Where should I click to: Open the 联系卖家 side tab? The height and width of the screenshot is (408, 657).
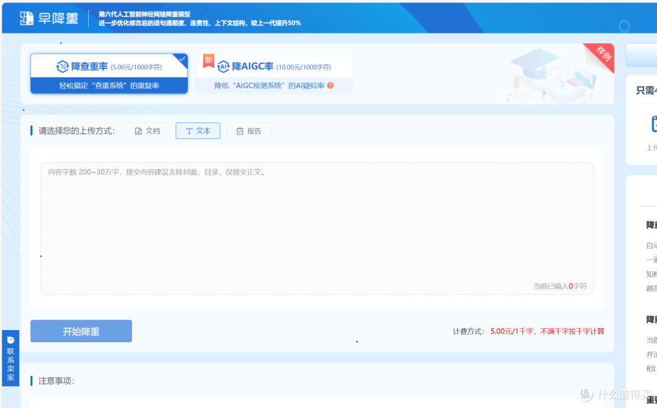10,358
